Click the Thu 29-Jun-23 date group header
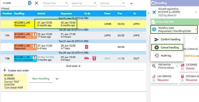 (73, 53)
